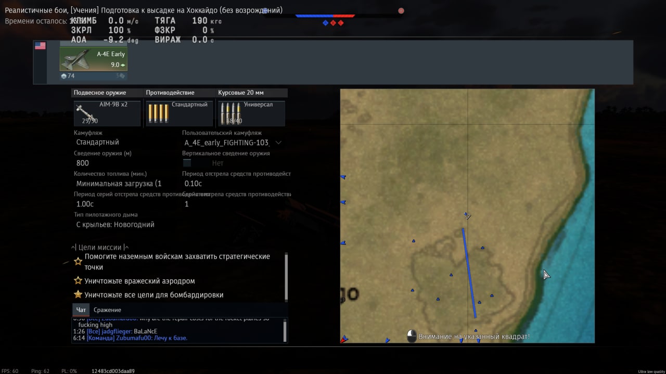
Task: Click the blue airfield runway line on map
Action: coord(469,273)
